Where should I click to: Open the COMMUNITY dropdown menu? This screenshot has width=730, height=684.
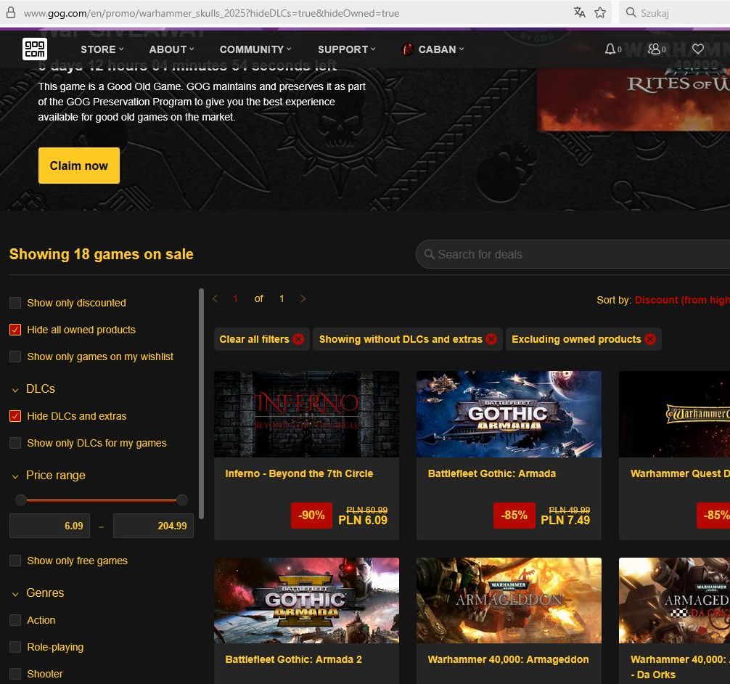(255, 49)
